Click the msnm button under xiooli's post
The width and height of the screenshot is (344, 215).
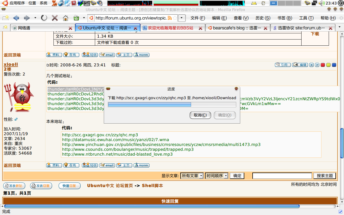[141, 165]
